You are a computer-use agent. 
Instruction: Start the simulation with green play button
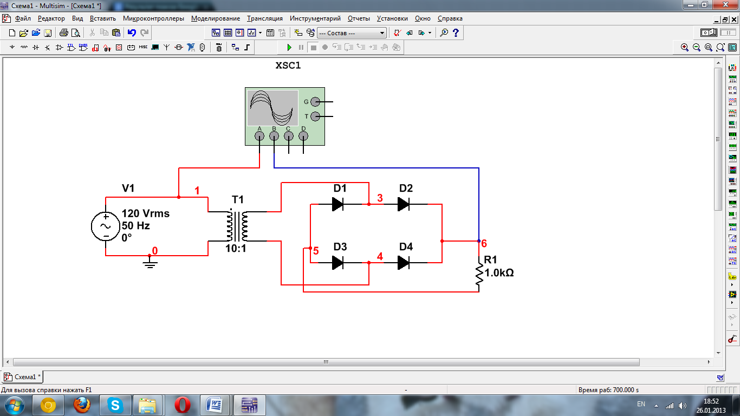point(289,47)
